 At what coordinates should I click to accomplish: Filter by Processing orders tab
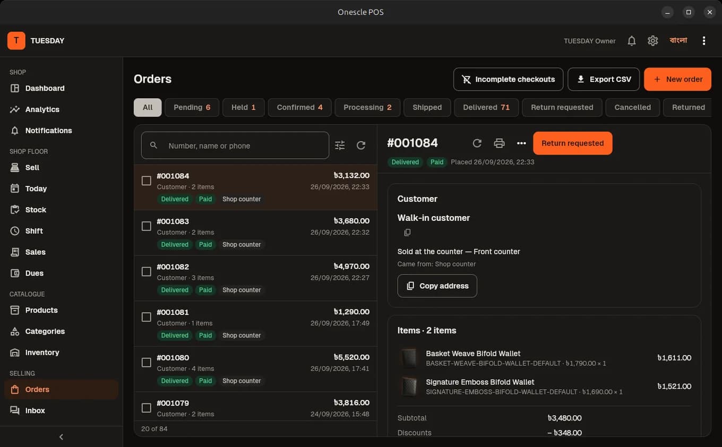click(x=367, y=107)
